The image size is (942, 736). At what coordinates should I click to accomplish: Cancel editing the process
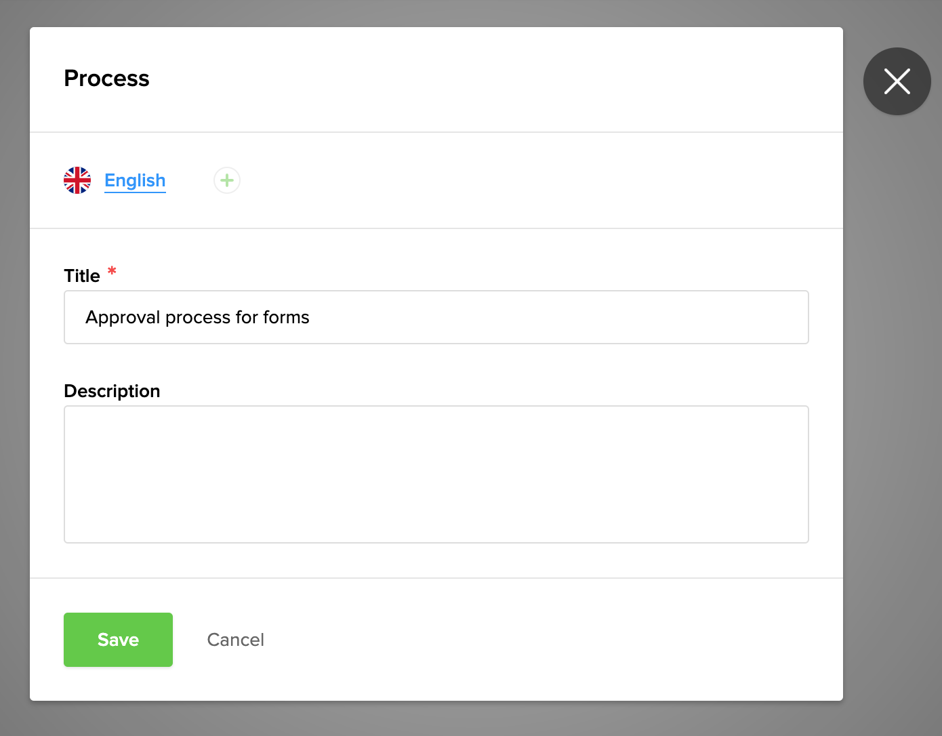pyautogui.click(x=235, y=640)
